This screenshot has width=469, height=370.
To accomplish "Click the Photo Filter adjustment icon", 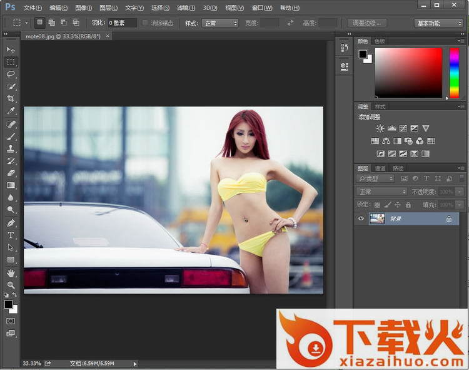I will click(x=408, y=141).
